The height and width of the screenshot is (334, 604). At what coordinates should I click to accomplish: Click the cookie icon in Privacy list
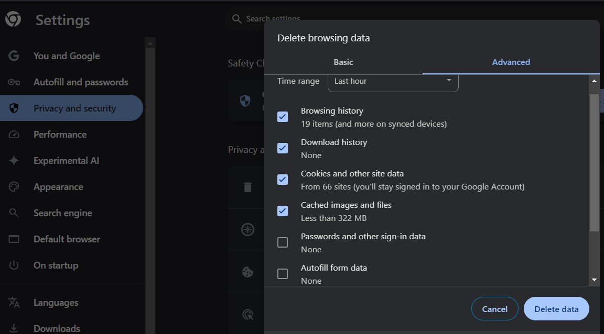coord(247,272)
